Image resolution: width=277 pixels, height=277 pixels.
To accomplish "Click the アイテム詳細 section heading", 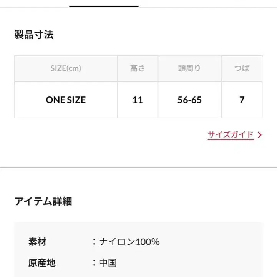I will [43, 201].
